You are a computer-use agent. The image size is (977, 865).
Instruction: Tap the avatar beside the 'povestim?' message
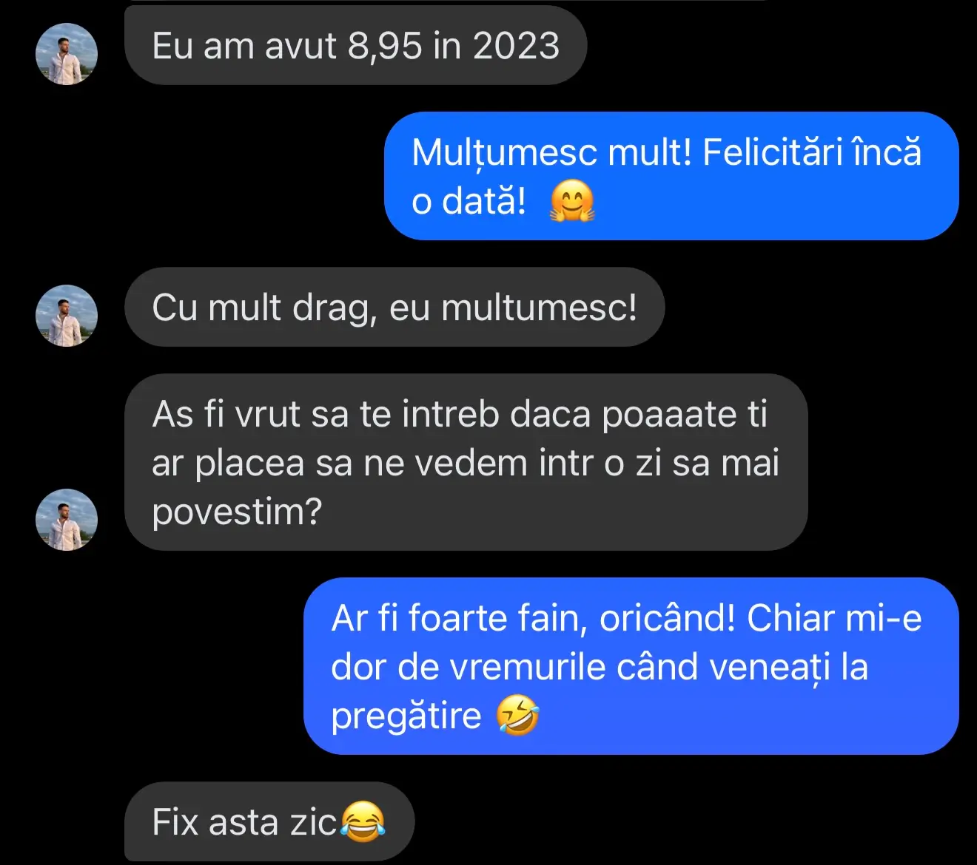coord(67,520)
